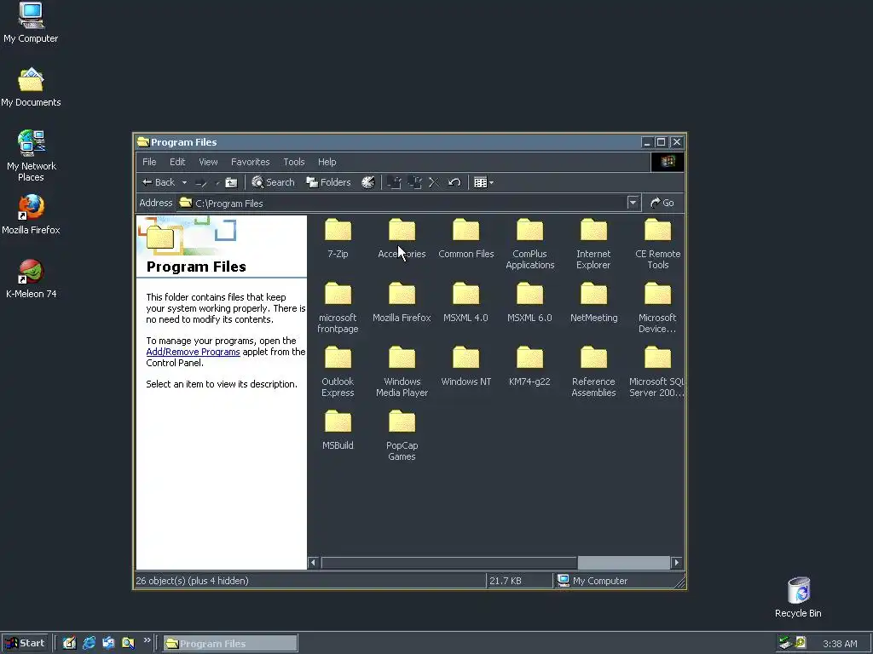Expand the Forward history dropdown arrow

[217, 182]
